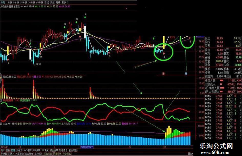Switch to the 分时 intraday view

pos(3,3)
